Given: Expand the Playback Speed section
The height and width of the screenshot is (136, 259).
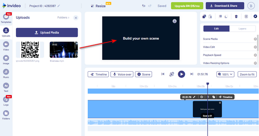Looking at the screenshot, I should 230,55.
